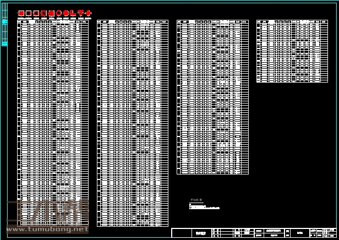Select the red L-shaped section symbol
Image resolution: width=339 pixels, height=240 pixels.
[73, 13]
